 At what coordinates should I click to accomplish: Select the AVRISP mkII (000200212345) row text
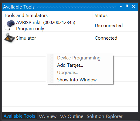point(46,23)
